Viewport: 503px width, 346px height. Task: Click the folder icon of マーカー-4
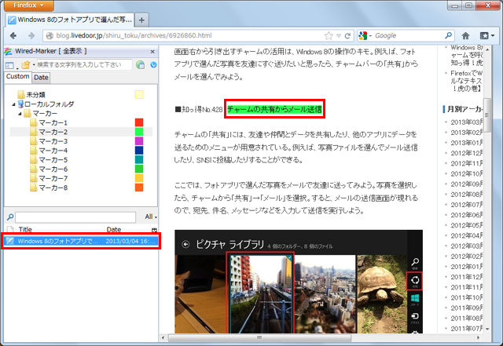tap(34, 151)
